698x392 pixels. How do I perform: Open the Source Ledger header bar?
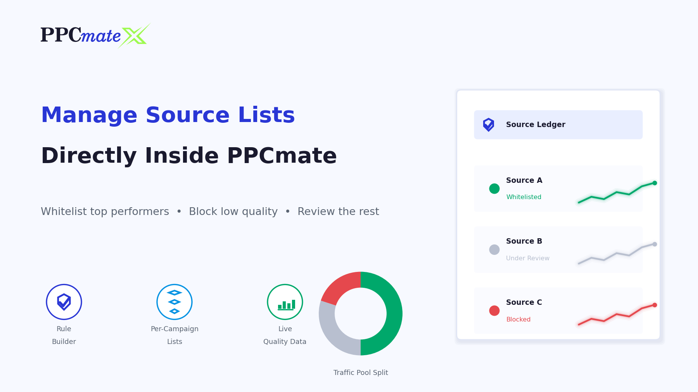[x=558, y=125]
